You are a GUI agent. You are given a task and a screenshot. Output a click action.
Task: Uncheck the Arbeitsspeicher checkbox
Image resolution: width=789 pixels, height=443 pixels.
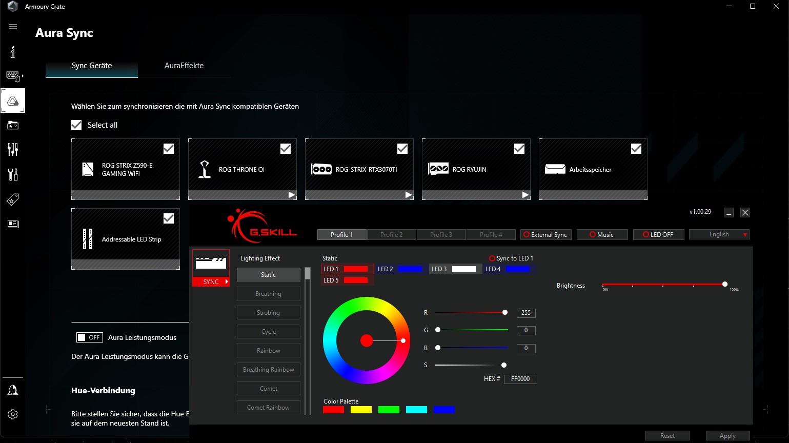[636, 149]
